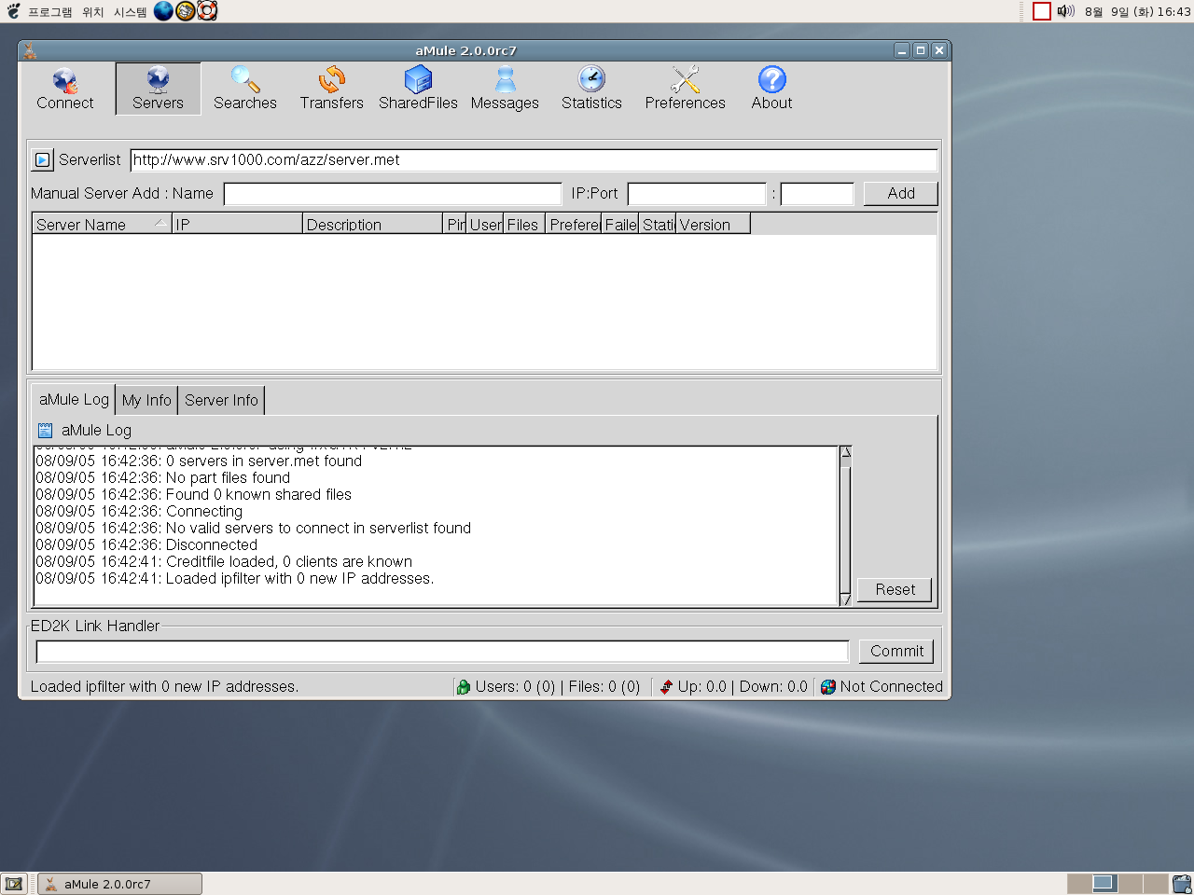Viewport: 1194px width, 895px height.
Task: Click log line 'No valid servers to connect'
Action: pos(254,528)
